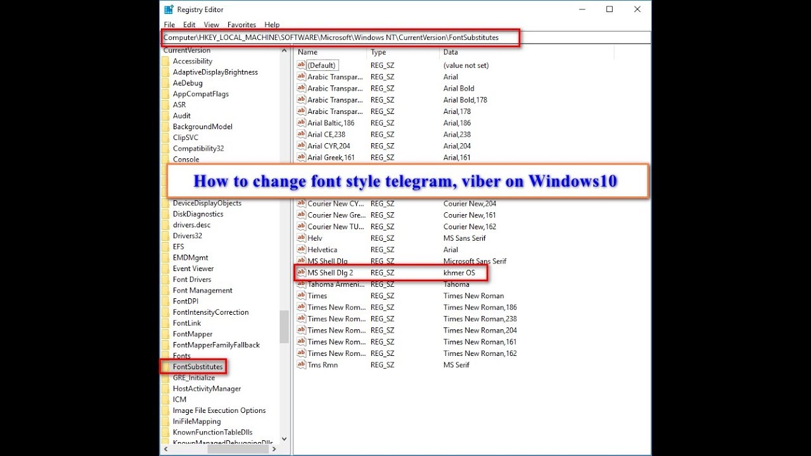Click the Times New Roman,186 data value
The width and height of the screenshot is (811, 456).
point(480,307)
